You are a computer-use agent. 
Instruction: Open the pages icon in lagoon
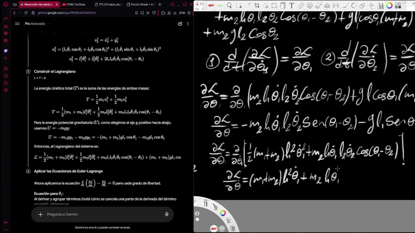[233, 228]
